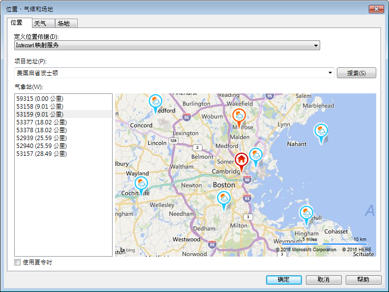
Task: Open the 定义位置依据 dropdown
Action: click(x=167, y=45)
